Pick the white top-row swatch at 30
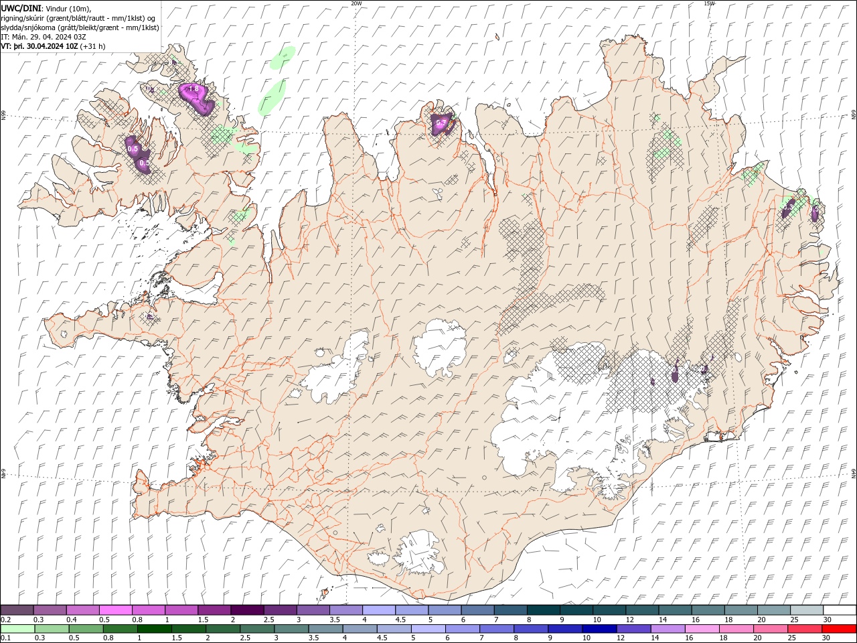Viewport: 857px width, 643px height. [838, 610]
